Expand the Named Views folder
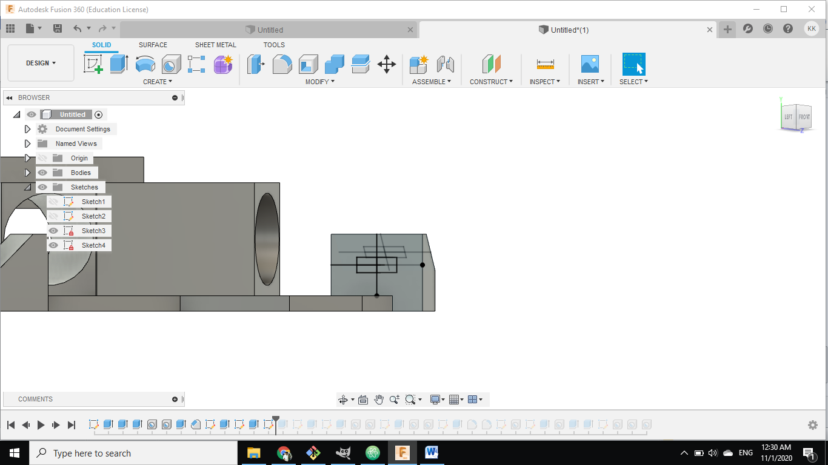This screenshot has width=828, height=465. pyautogui.click(x=27, y=143)
